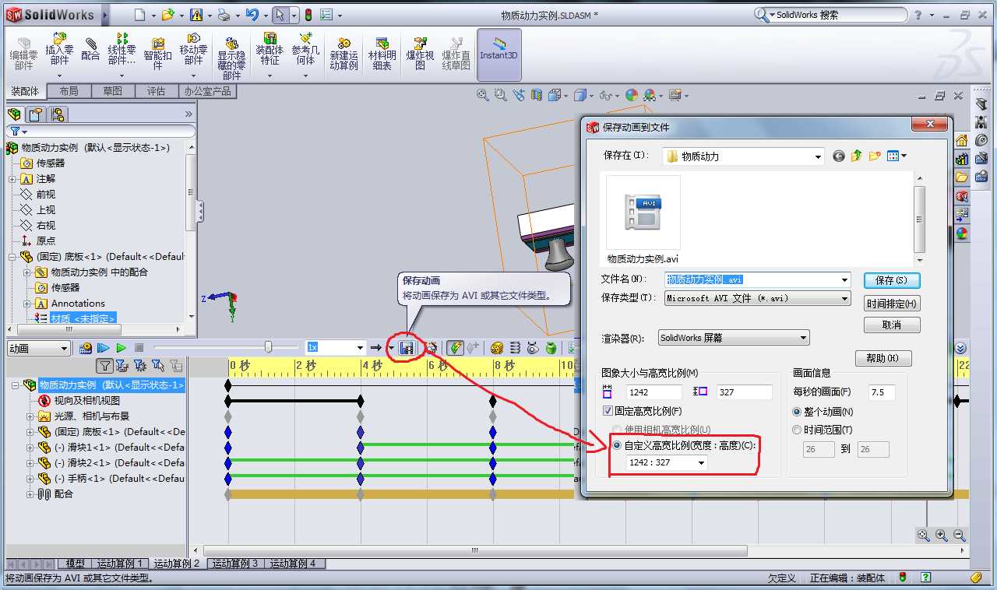Click New document icon in top toolbar
The width and height of the screenshot is (997, 590).
click(x=139, y=15)
